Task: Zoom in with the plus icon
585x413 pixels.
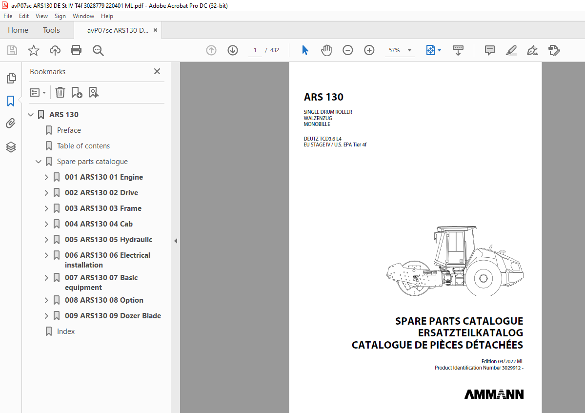Action: click(x=369, y=50)
